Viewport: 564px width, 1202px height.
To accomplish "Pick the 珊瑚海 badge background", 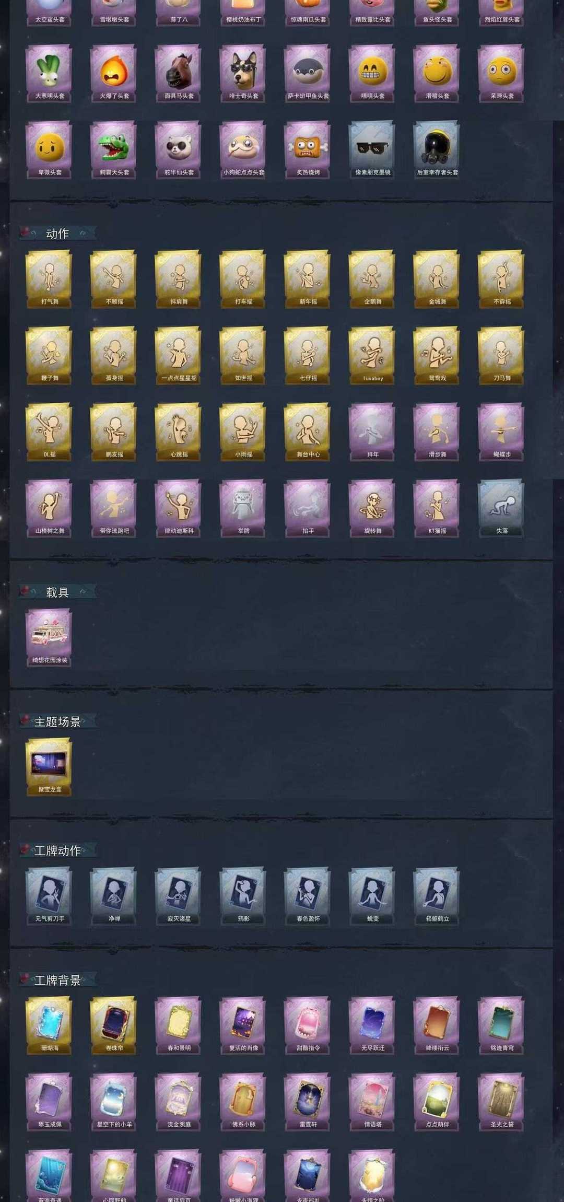I will pos(49,1025).
